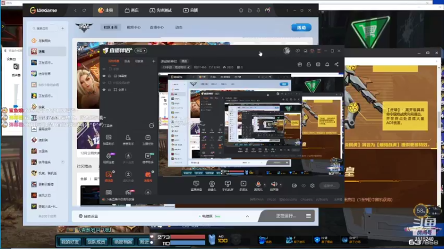The width and height of the screenshot is (444, 249).
Task: Switch to 动态 tab
Action: (179, 27)
